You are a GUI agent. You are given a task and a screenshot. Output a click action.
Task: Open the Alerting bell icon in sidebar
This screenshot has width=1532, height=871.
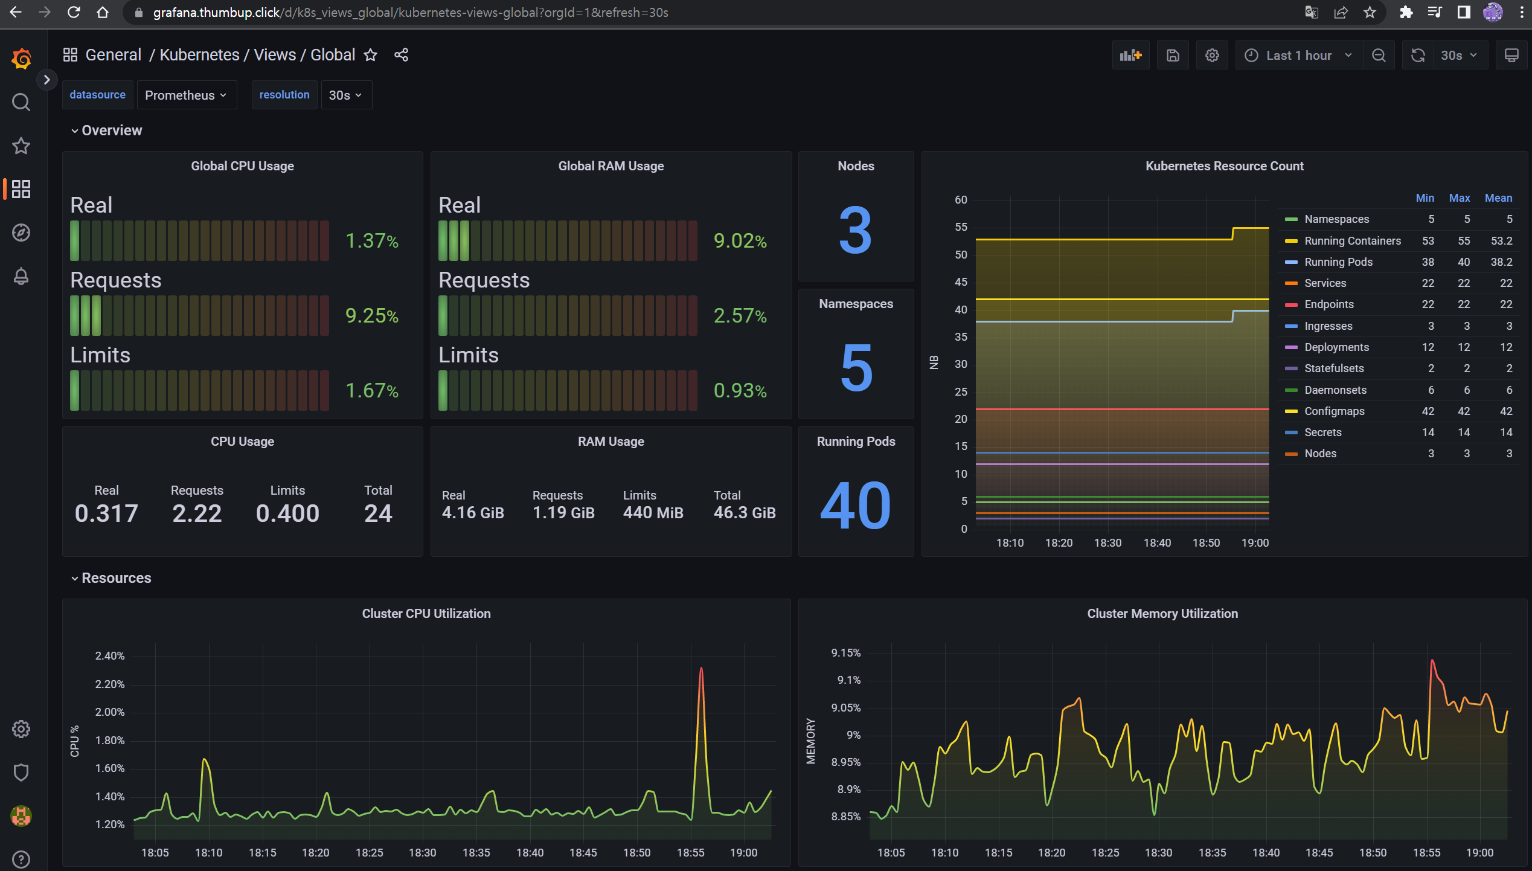[x=21, y=277]
